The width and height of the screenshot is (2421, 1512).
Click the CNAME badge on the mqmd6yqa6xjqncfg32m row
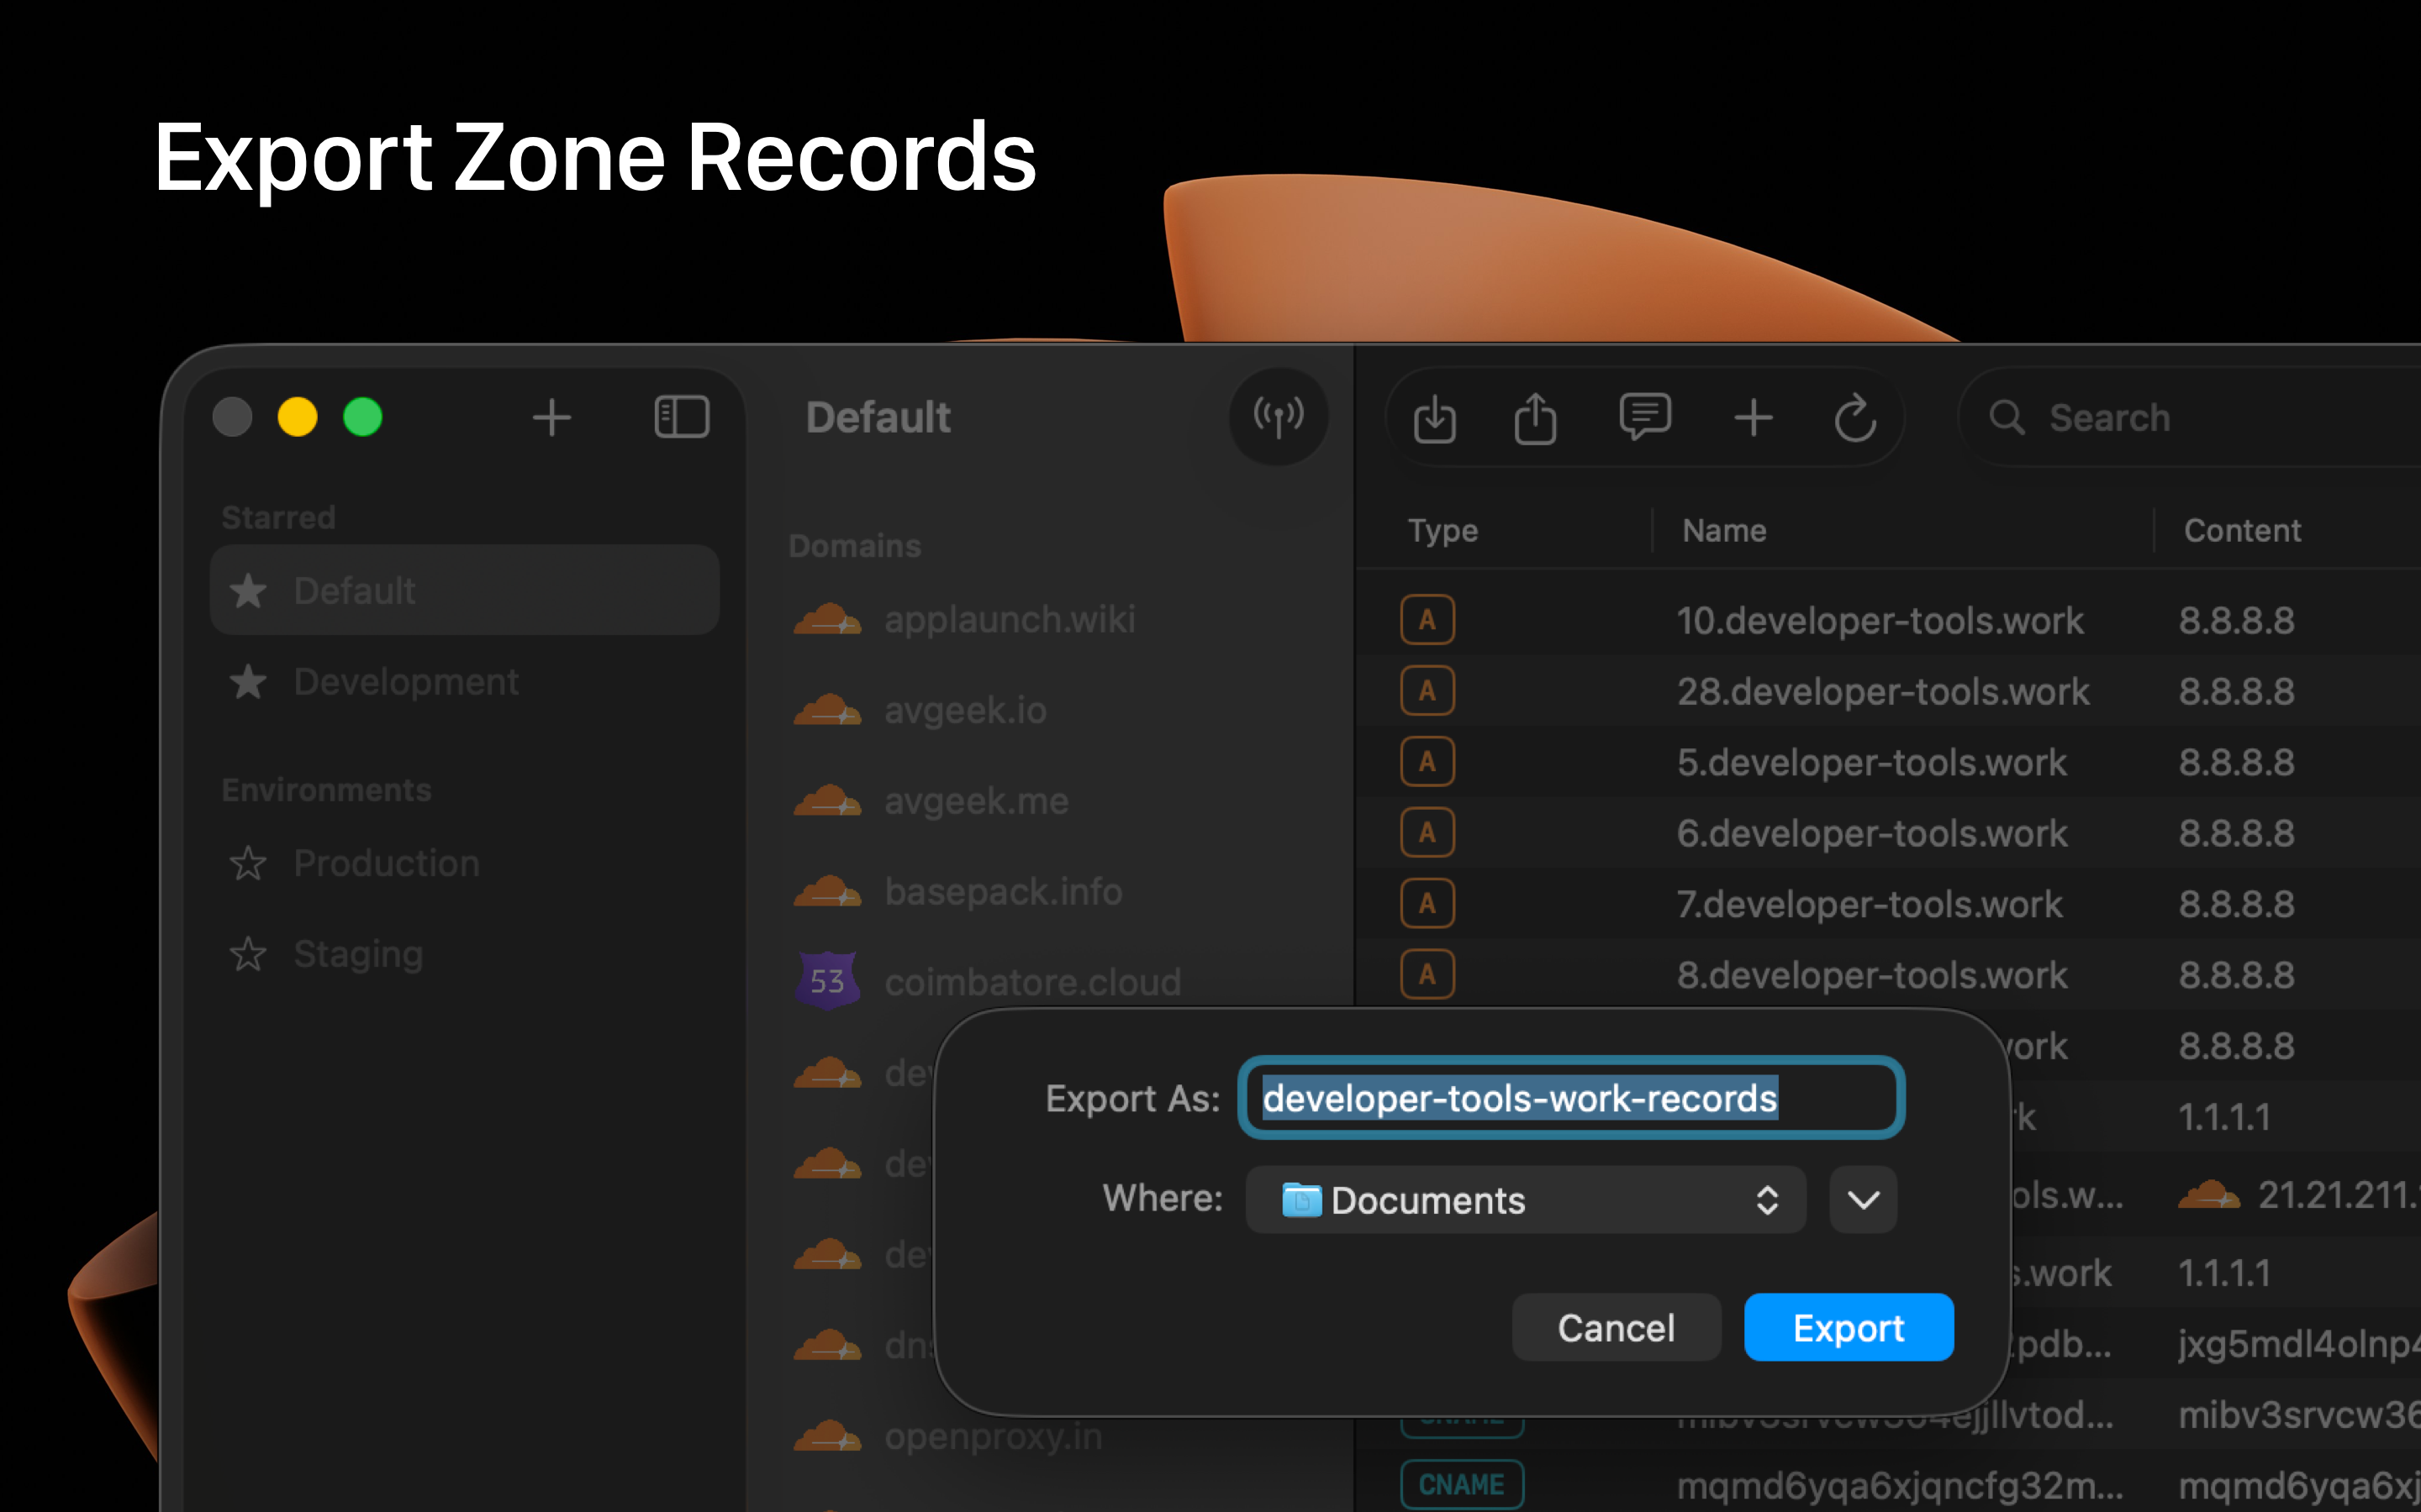(1462, 1485)
